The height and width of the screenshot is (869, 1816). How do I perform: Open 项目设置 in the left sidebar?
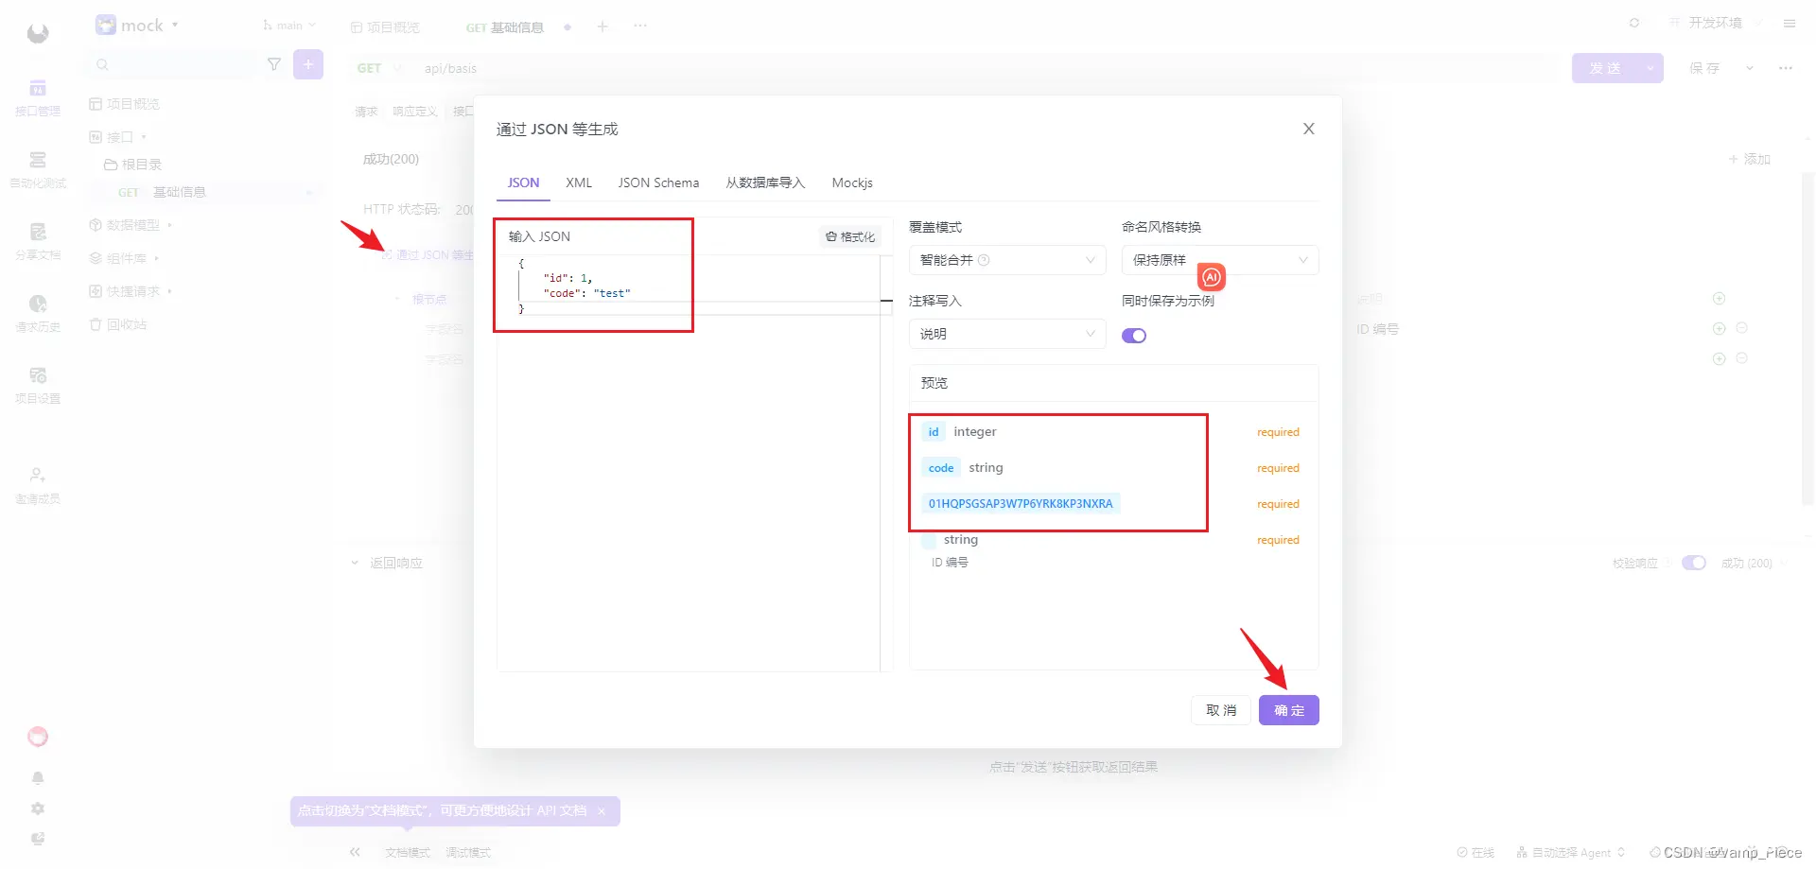tap(38, 386)
